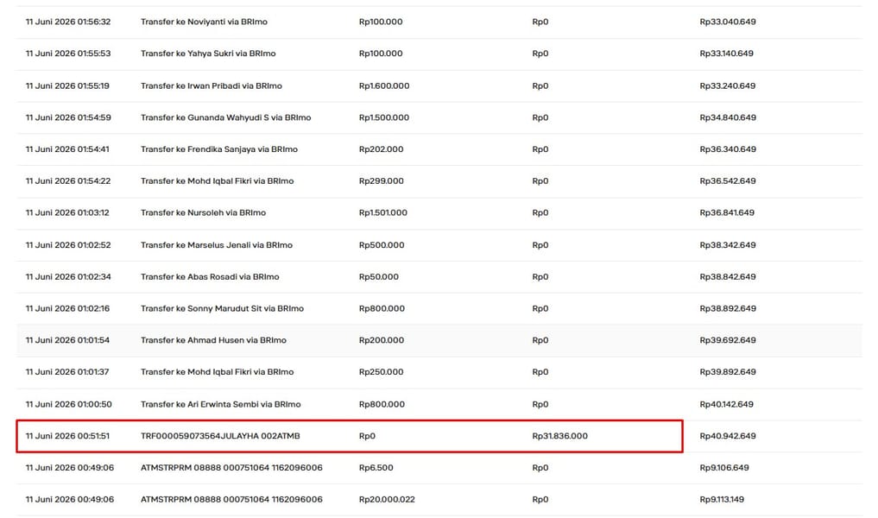
Task: Click debit amount Rp1.501.000
Action: point(383,212)
